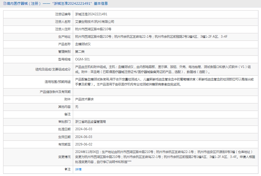Click the 第二类 management category value
Viewport: 261px width, 176px height.
(x=80, y=51)
